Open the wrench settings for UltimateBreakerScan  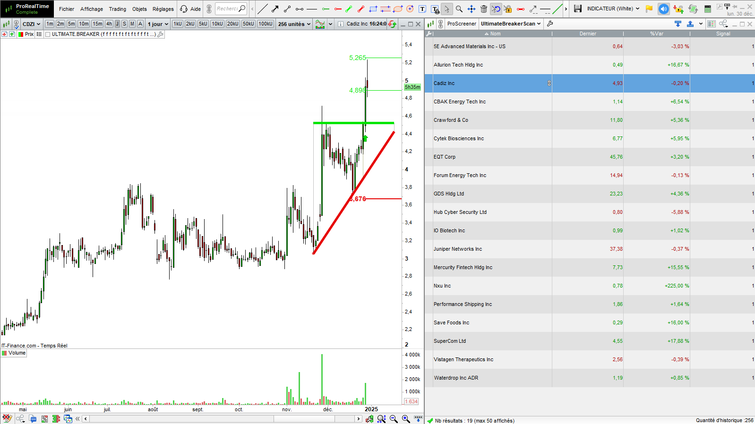click(x=550, y=24)
